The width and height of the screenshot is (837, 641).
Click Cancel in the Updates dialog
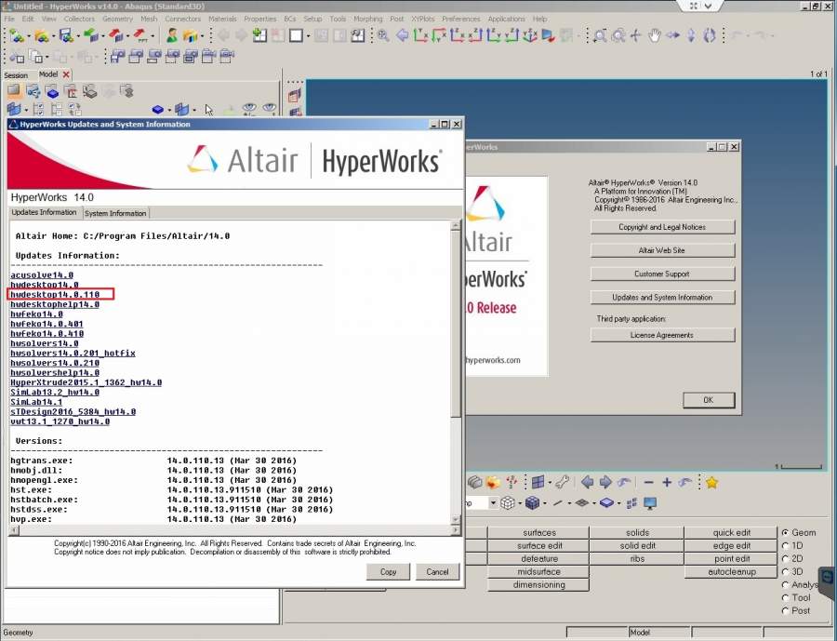(437, 571)
